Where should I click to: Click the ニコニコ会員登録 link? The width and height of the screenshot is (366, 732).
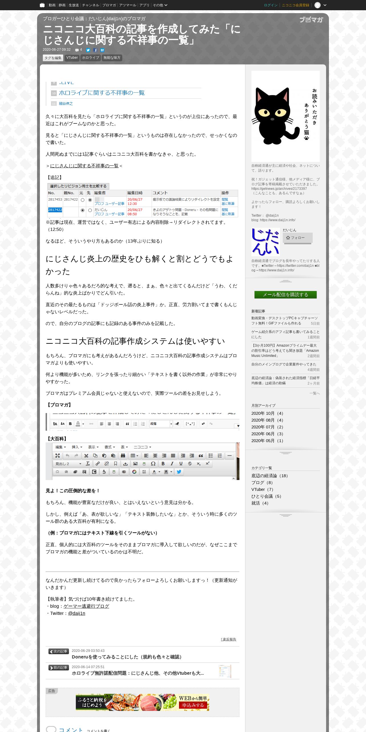[x=295, y=5]
